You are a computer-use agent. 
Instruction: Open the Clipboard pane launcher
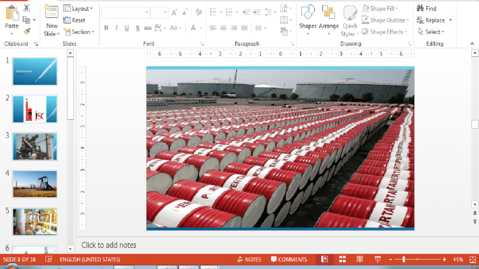pos(36,44)
